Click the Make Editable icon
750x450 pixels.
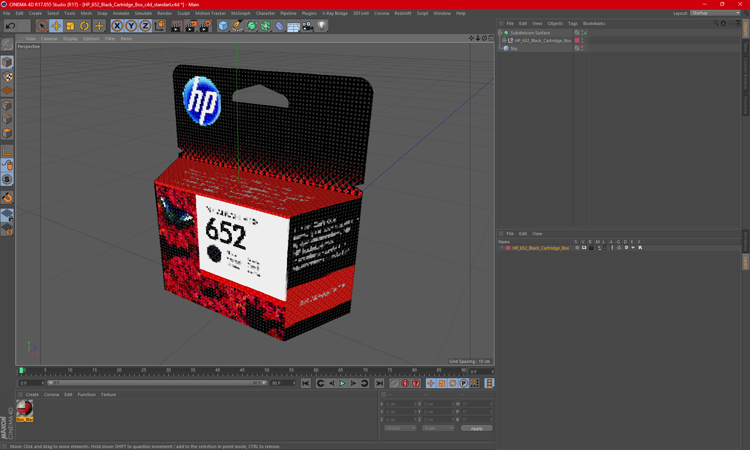tap(7, 45)
